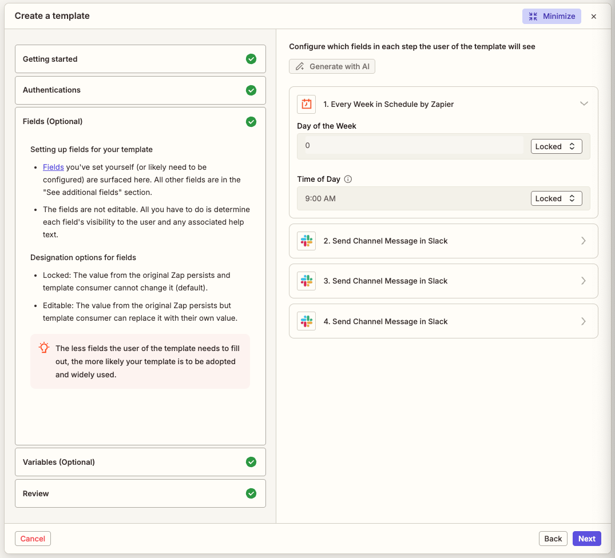Click the pencil icon on Generate with AI
Image resolution: width=615 pixels, height=558 pixels.
(300, 66)
